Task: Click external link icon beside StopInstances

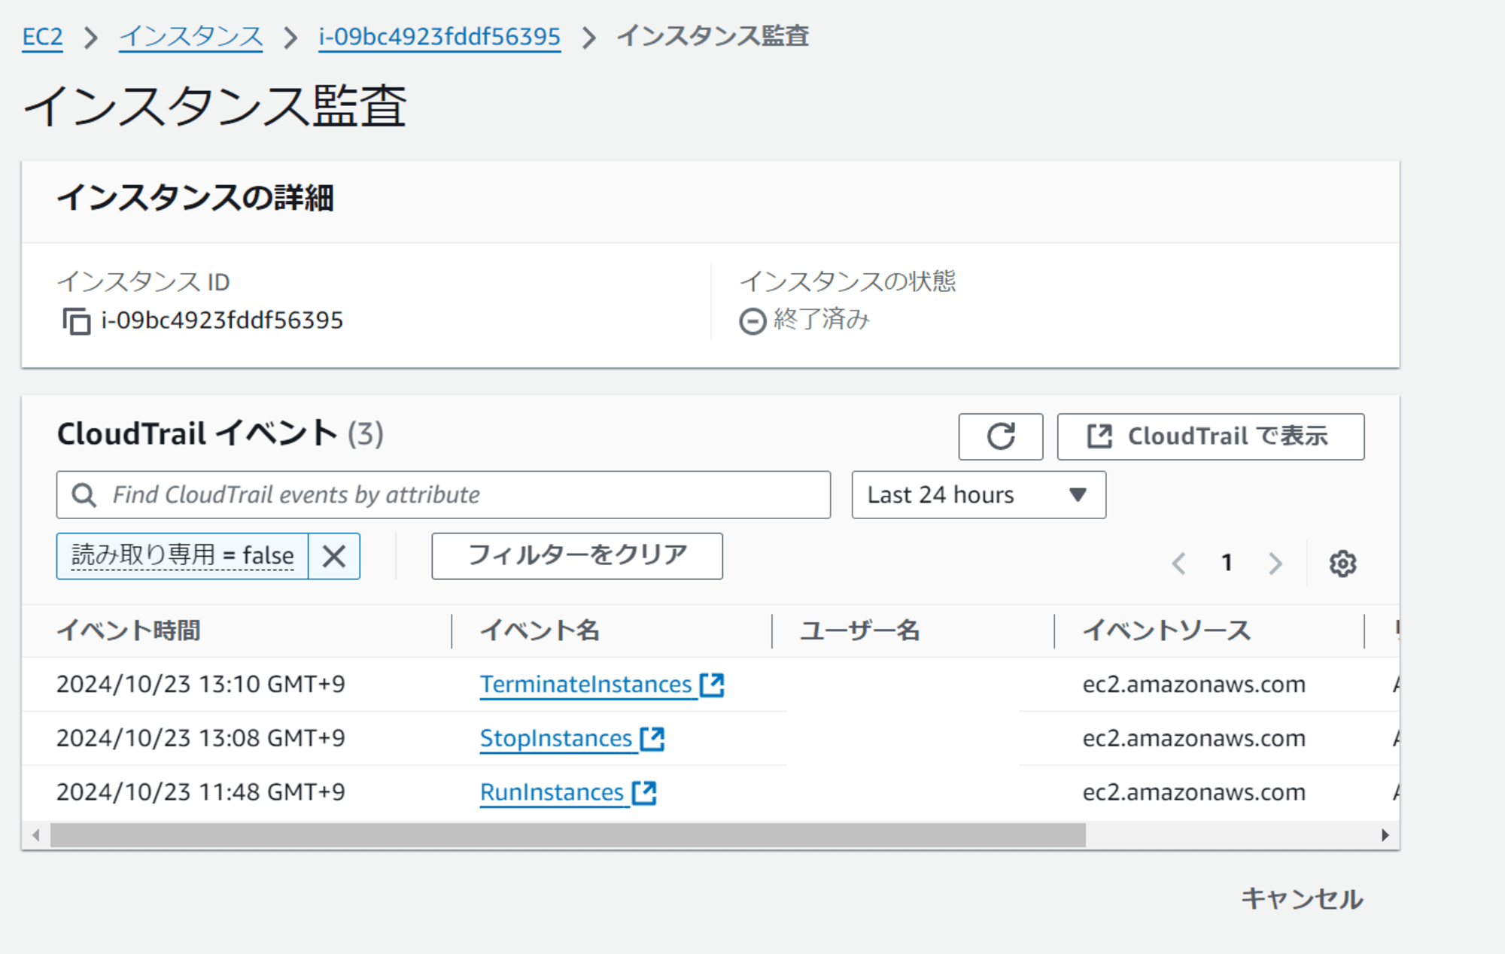Action: (x=652, y=739)
